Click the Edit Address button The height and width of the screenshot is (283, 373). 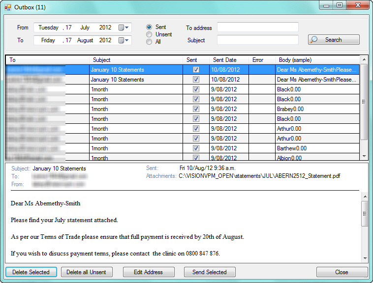149,272
